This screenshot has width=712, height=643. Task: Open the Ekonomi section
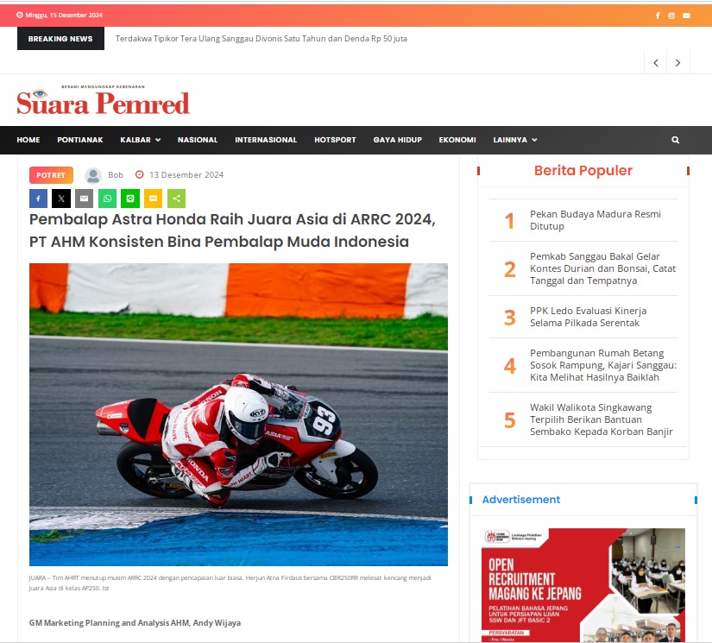pyautogui.click(x=457, y=140)
